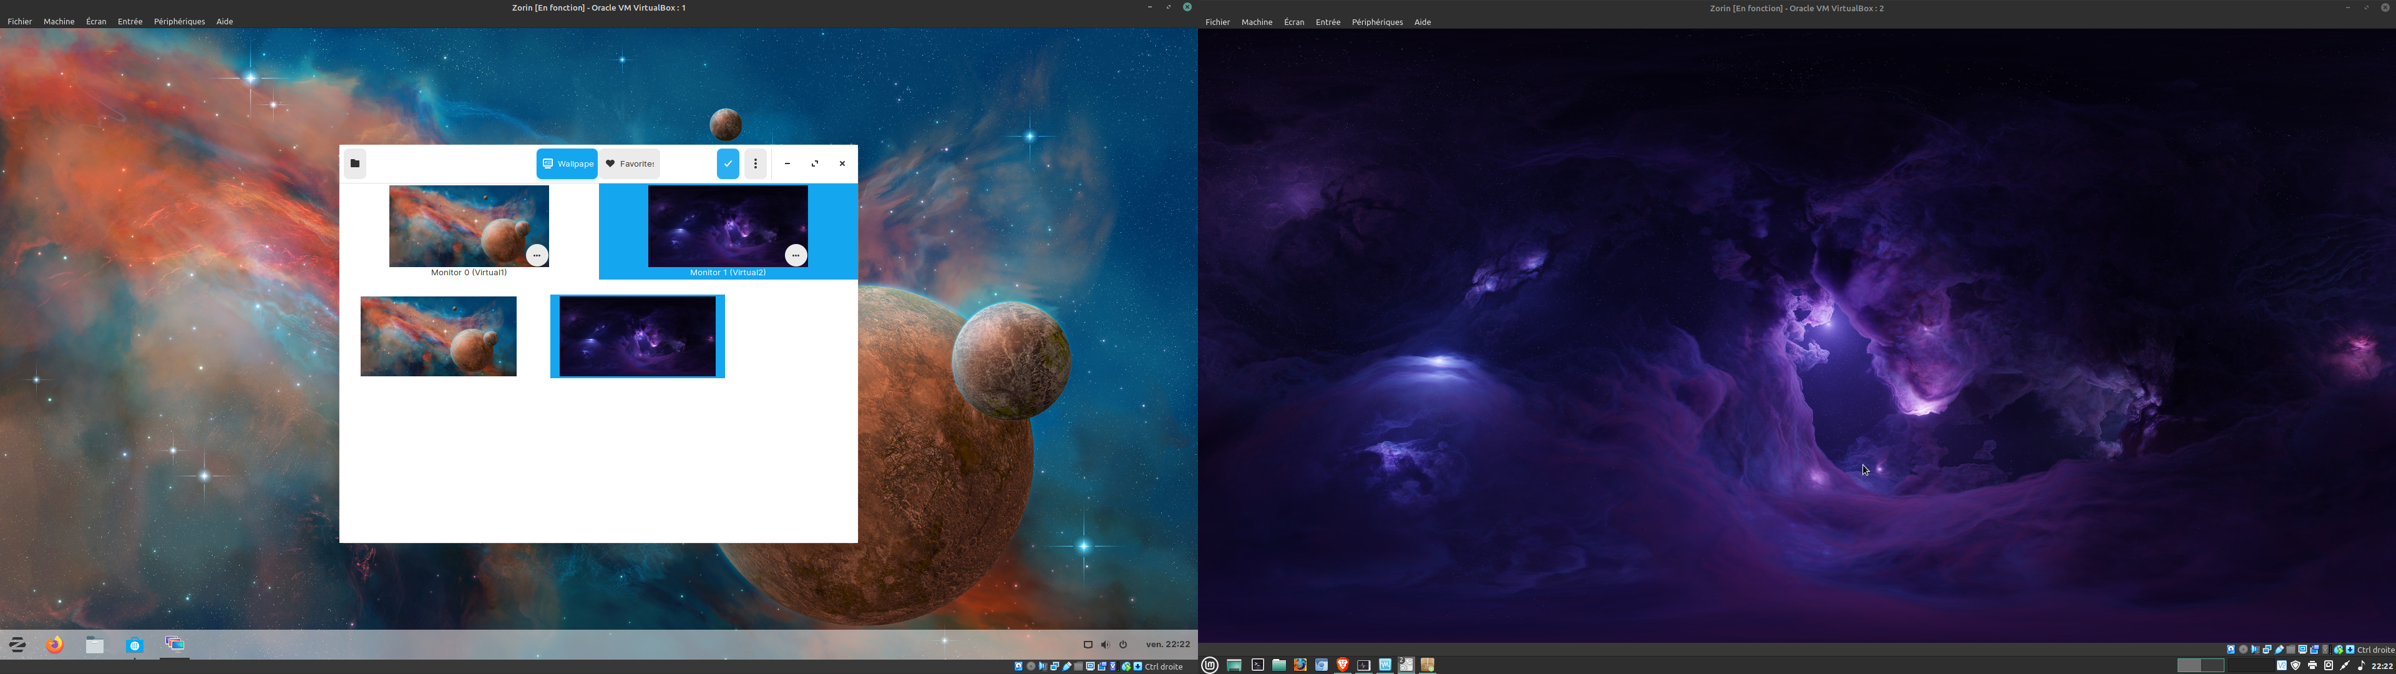Click the volume icon in Zorin tray
Viewport: 2396px width, 674px height.
pos(1105,644)
